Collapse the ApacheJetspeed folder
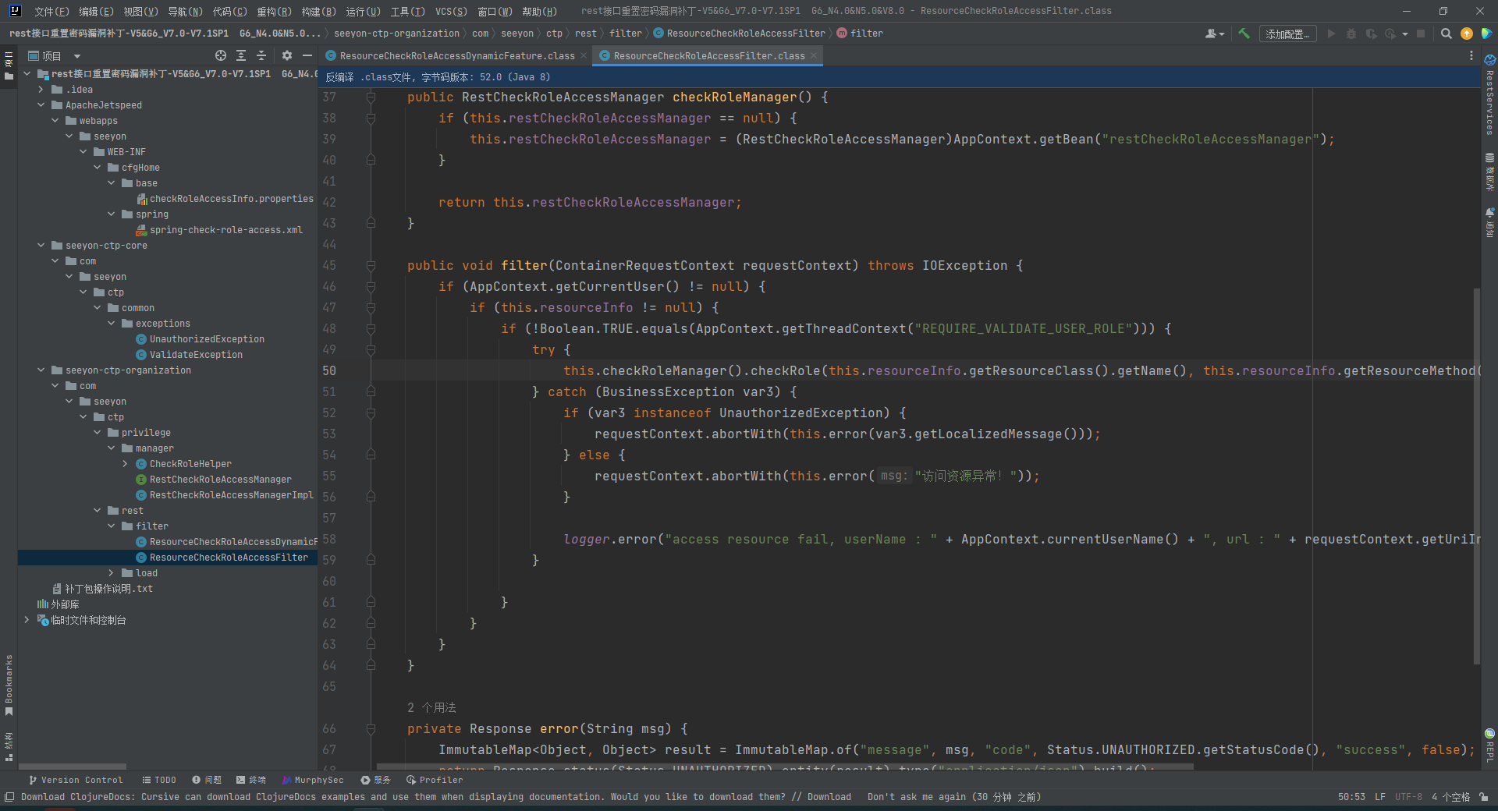1498x811 pixels. pyautogui.click(x=41, y=105)
